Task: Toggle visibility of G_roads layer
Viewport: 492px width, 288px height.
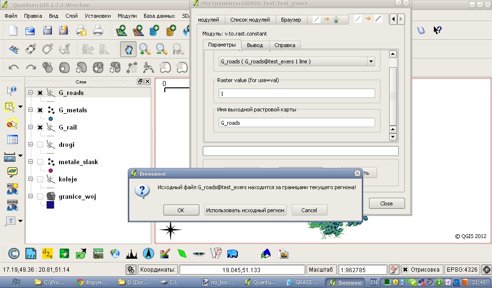Action: click(x=40, y=93)
